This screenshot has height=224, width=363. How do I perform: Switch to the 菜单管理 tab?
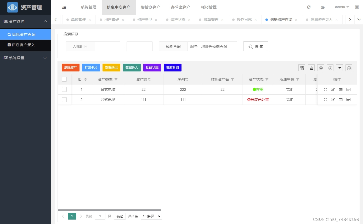point(211,20)
